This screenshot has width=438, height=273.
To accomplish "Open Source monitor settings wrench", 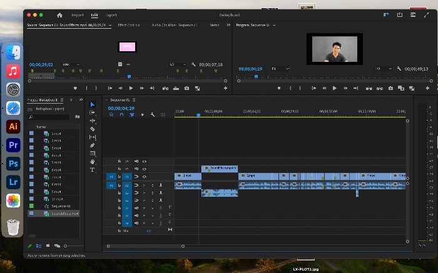I will [193, 64].
